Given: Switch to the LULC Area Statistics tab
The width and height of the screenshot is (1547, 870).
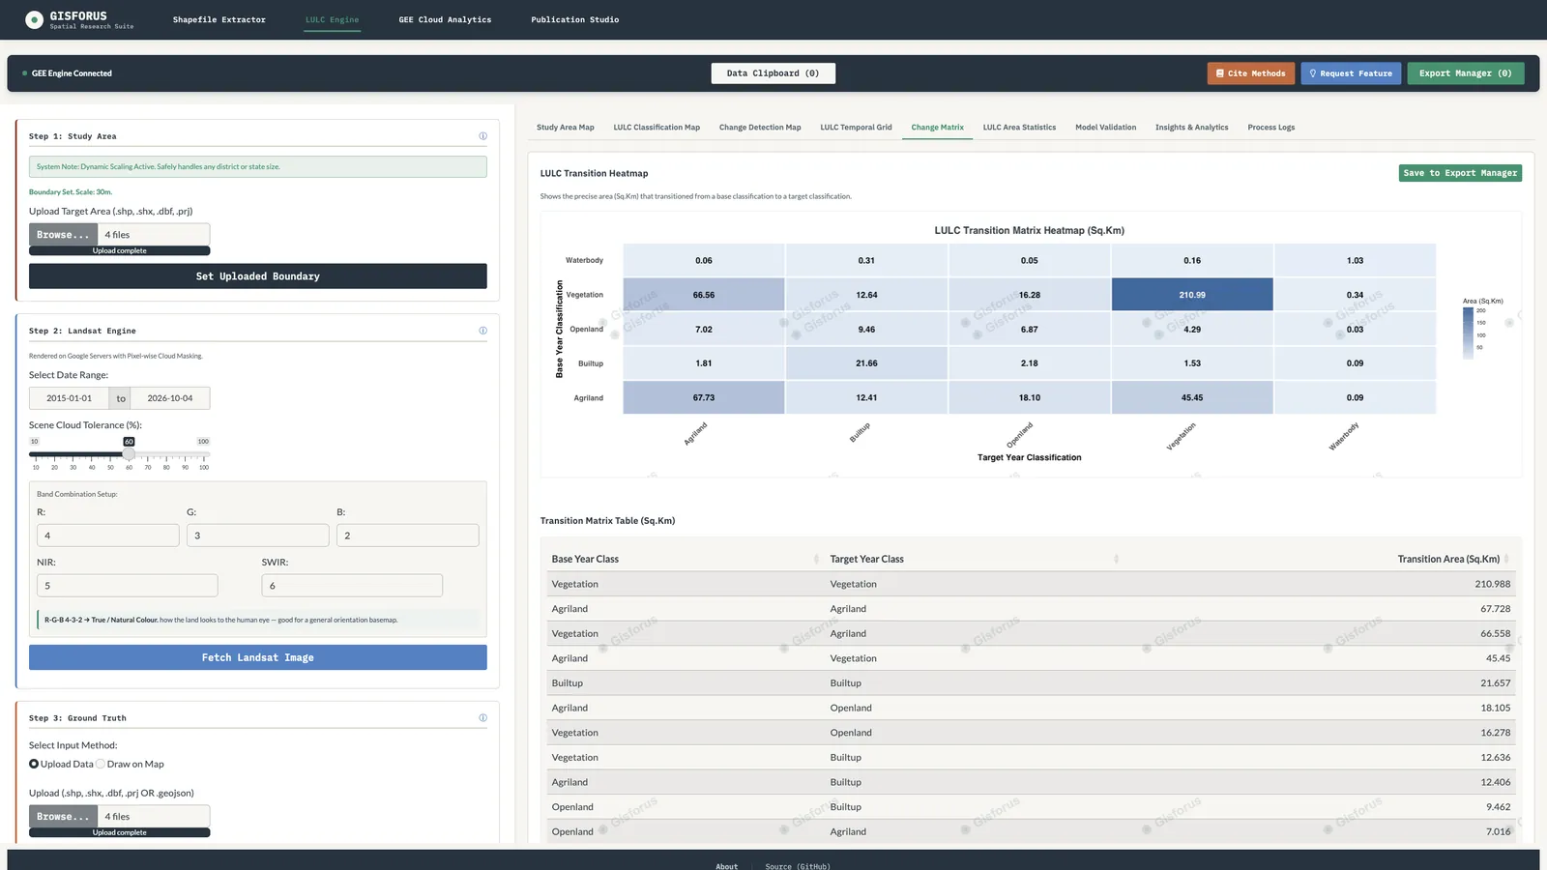Looking at the screenshot, I should pyautogui.click(x=1019, y=128).
